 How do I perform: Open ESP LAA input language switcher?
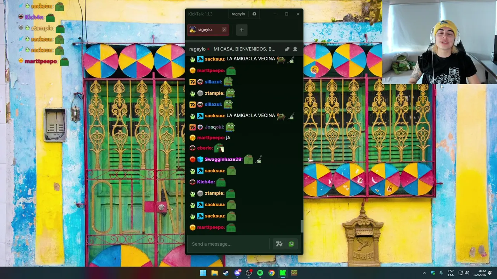[x=451, y=273]
